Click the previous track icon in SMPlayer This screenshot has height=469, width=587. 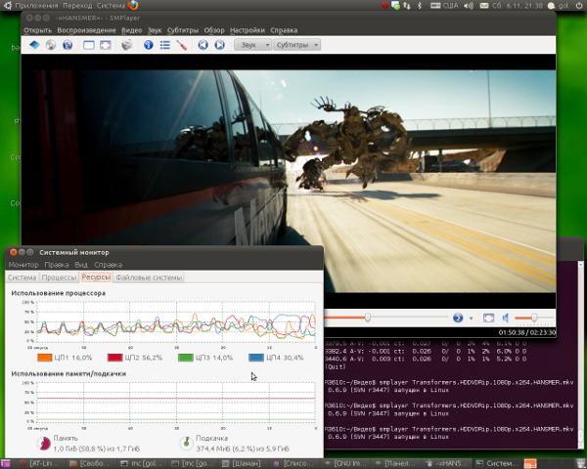point(203,45)
